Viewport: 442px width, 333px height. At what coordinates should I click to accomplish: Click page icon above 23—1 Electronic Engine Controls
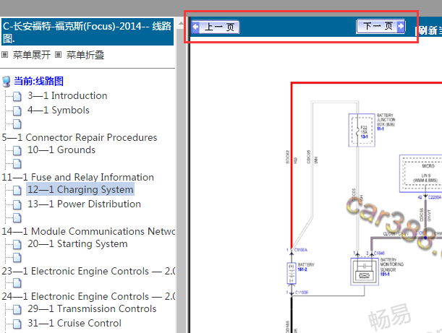coord(17,258)
